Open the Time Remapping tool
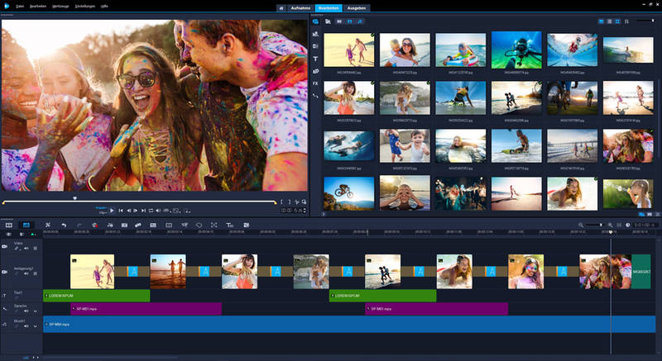 point(185,226)
